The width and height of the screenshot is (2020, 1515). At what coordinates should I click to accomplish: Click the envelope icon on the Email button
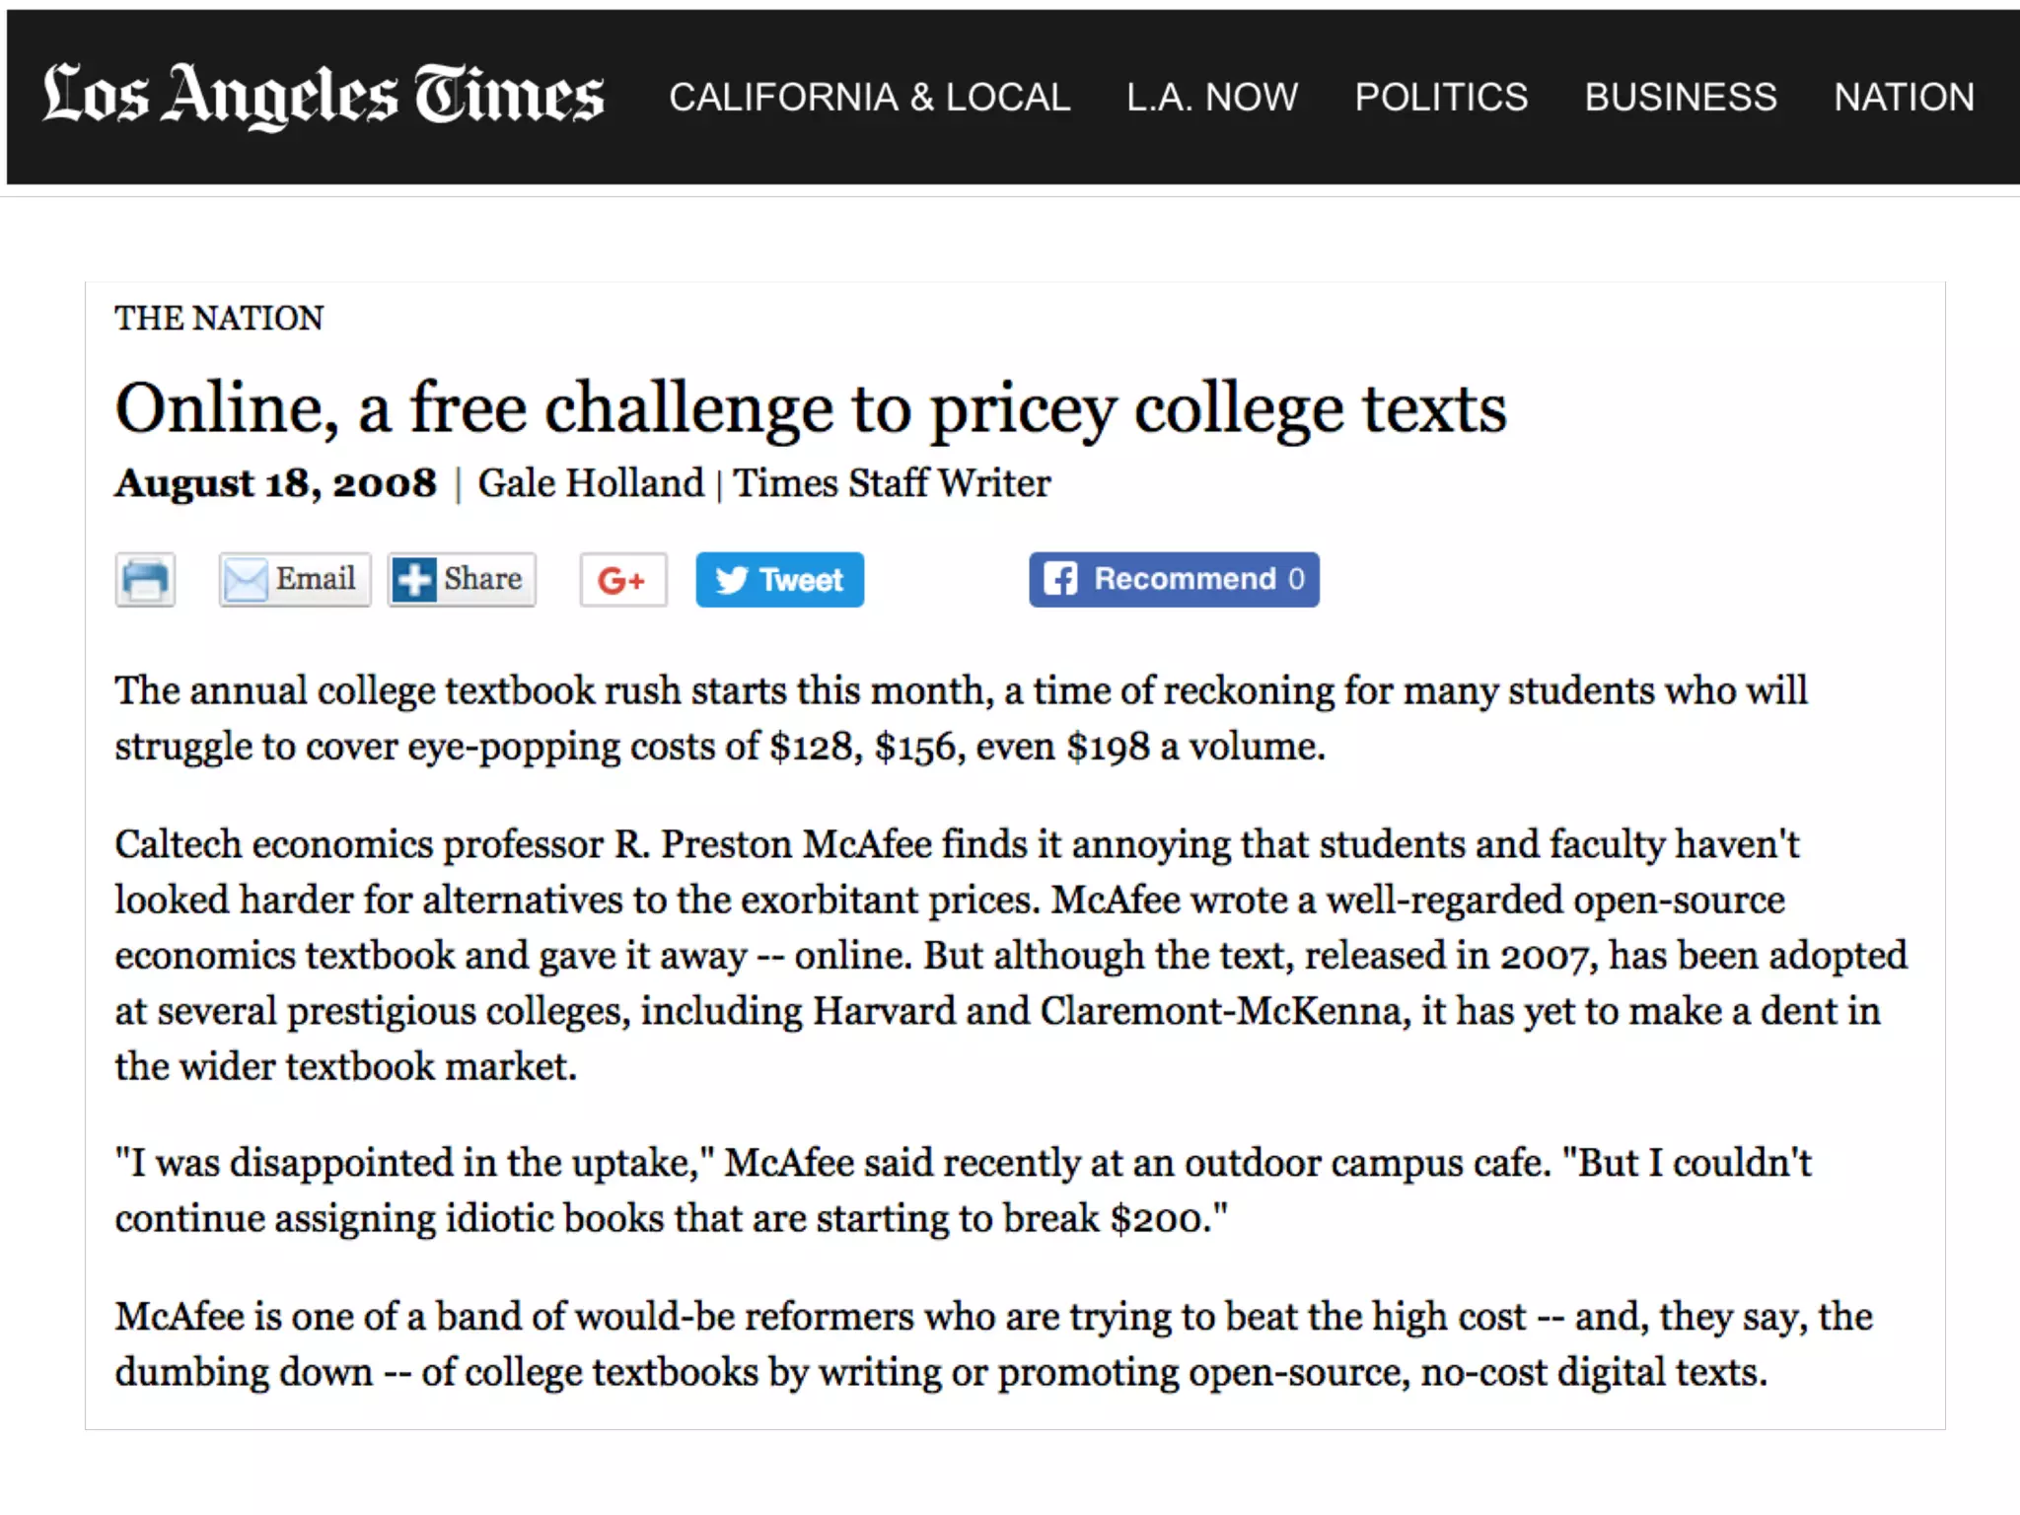coord(245,580)
